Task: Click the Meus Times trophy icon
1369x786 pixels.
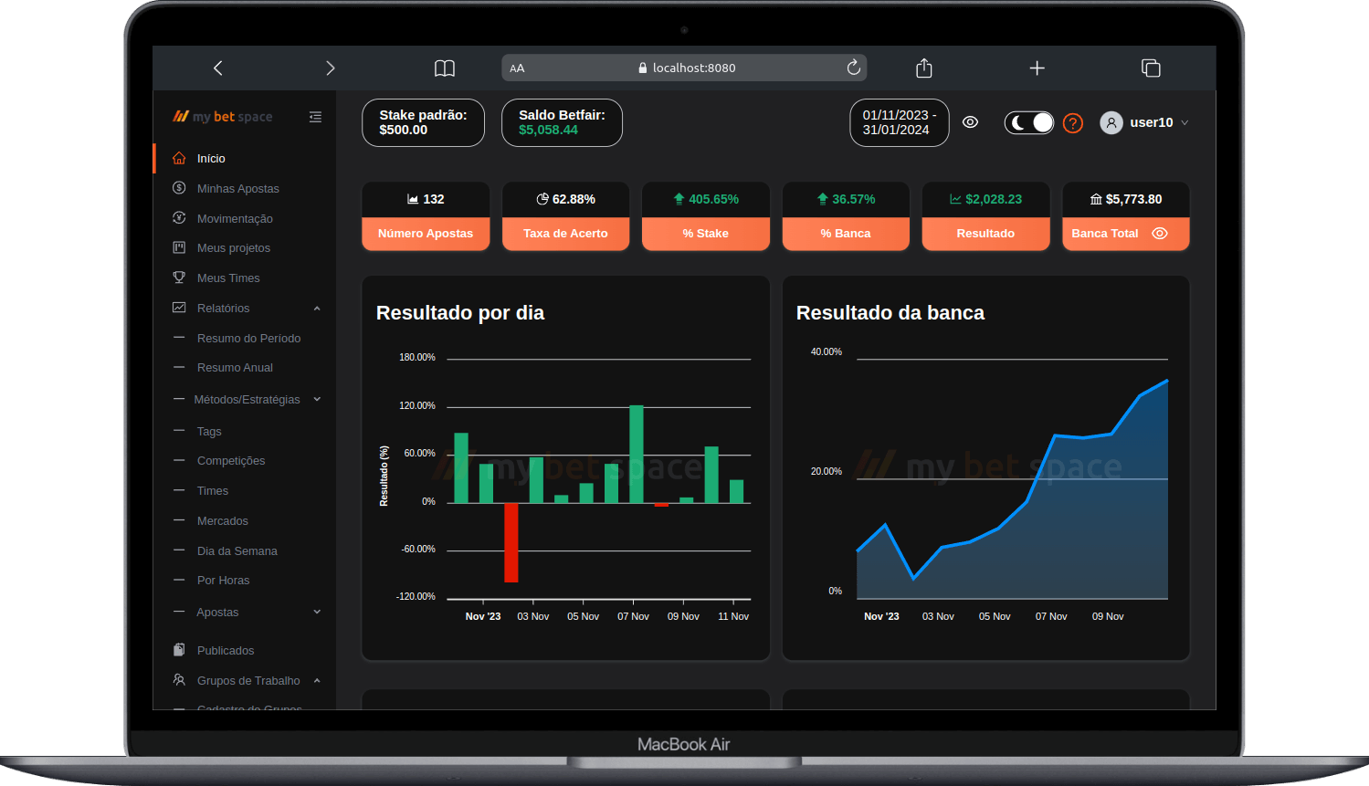Action: (179, 278)
